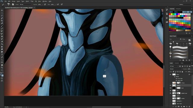Filter layers by type layers
193x108 pixels.
(x=185, y=66)
